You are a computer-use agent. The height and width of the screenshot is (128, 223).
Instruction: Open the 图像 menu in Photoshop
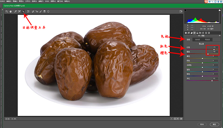pos(15,1)
